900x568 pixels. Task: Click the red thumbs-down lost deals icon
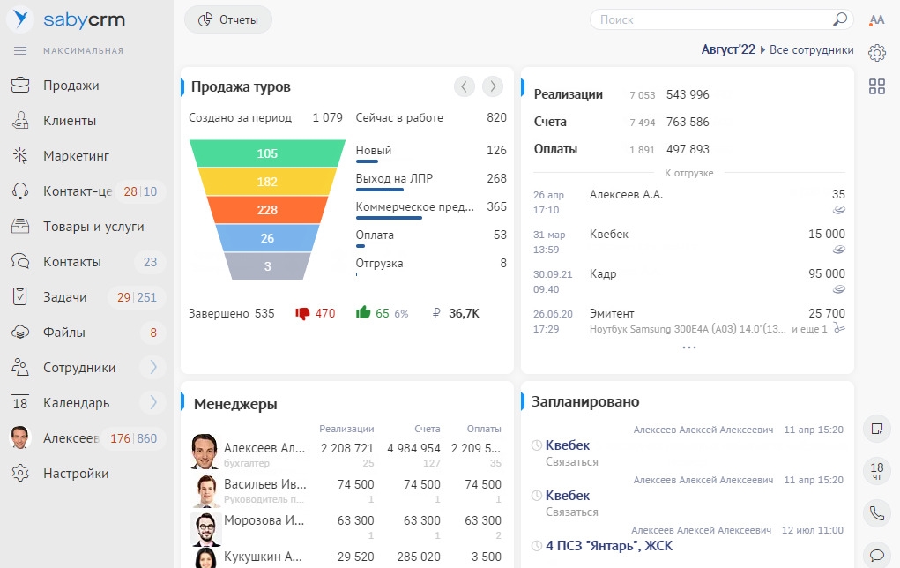click(302, 313)
